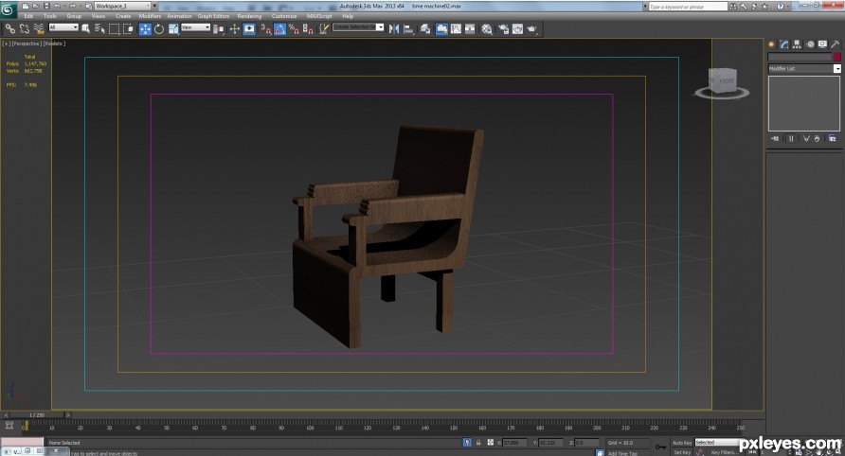
Task: Toggle Spinner Snap
Action: click(x=308, y=29)
